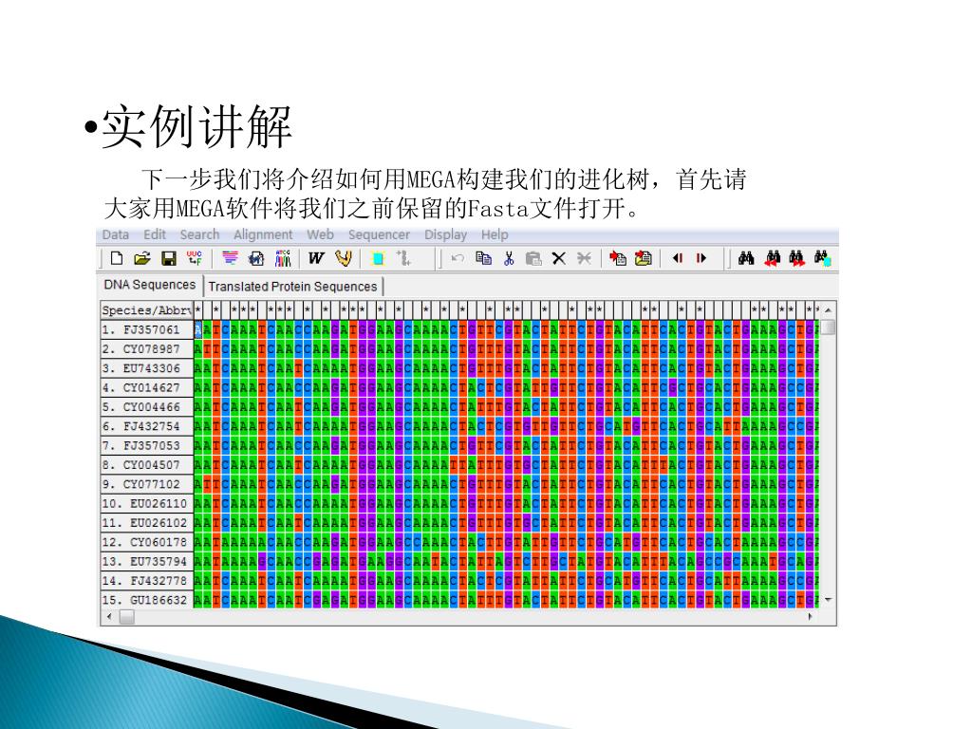The height and width of the screenshot is (729, 972).
Task: Click the horizontal scrollbar thumb
Action: [x=126, y=617]
